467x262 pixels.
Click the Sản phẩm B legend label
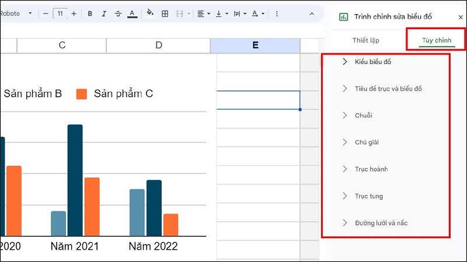(33, 94)
